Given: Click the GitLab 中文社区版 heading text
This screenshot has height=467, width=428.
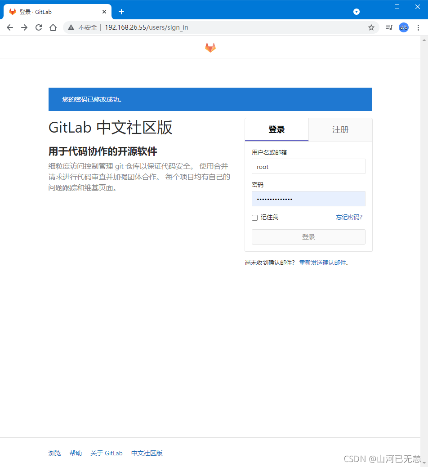Looking at the screenshot, I should [x=111, y=128].
